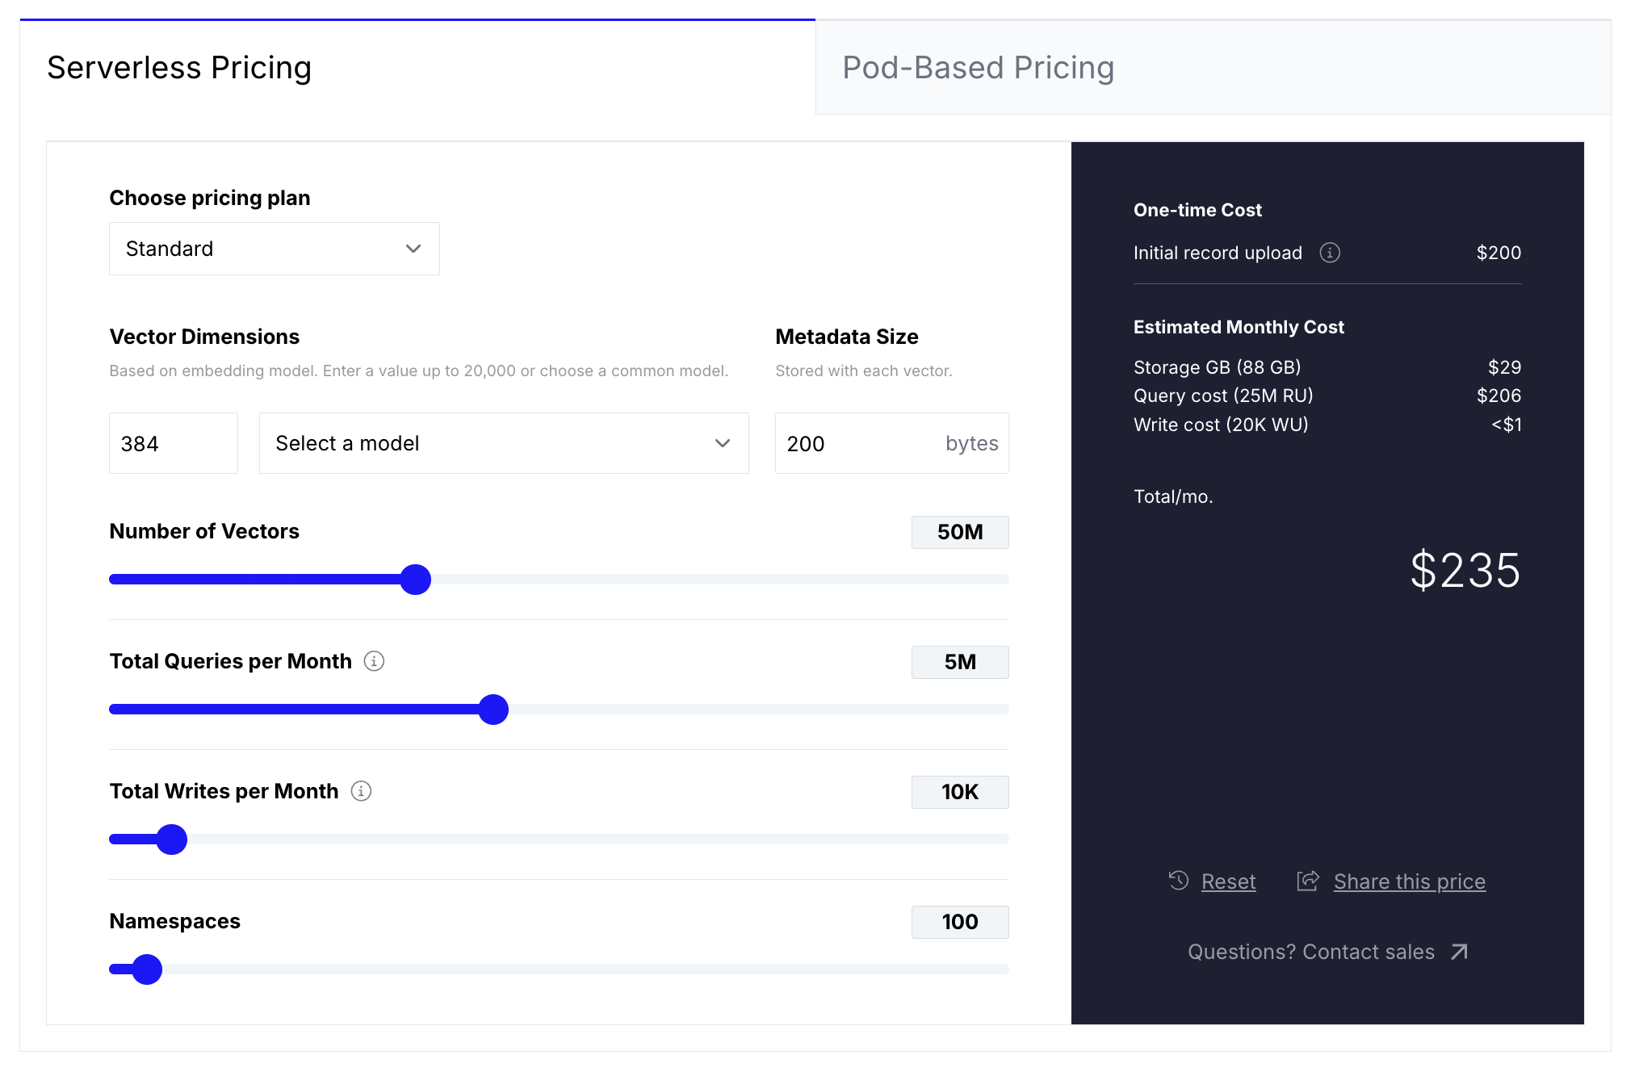Click the Reset history icon
The height and width of the screenshot is (1072, 1639).
coord(1179,881)
